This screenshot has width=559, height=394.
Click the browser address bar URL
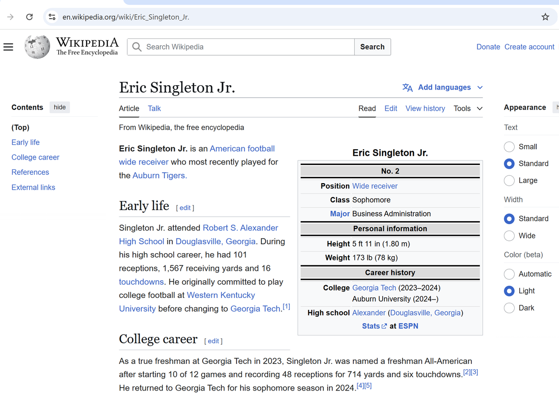(126, 17)
